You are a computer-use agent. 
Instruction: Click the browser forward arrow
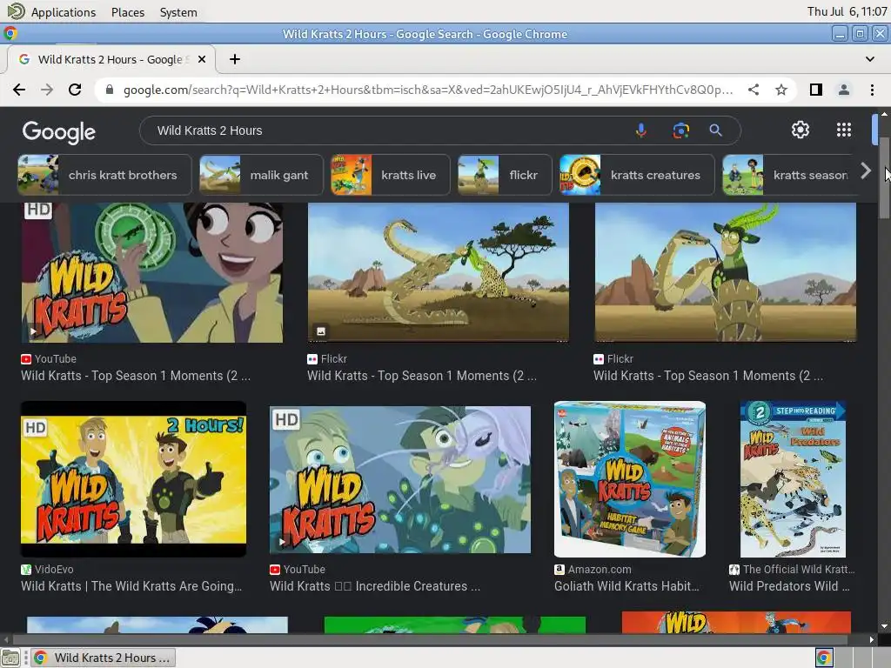click(x=47, y=90)
